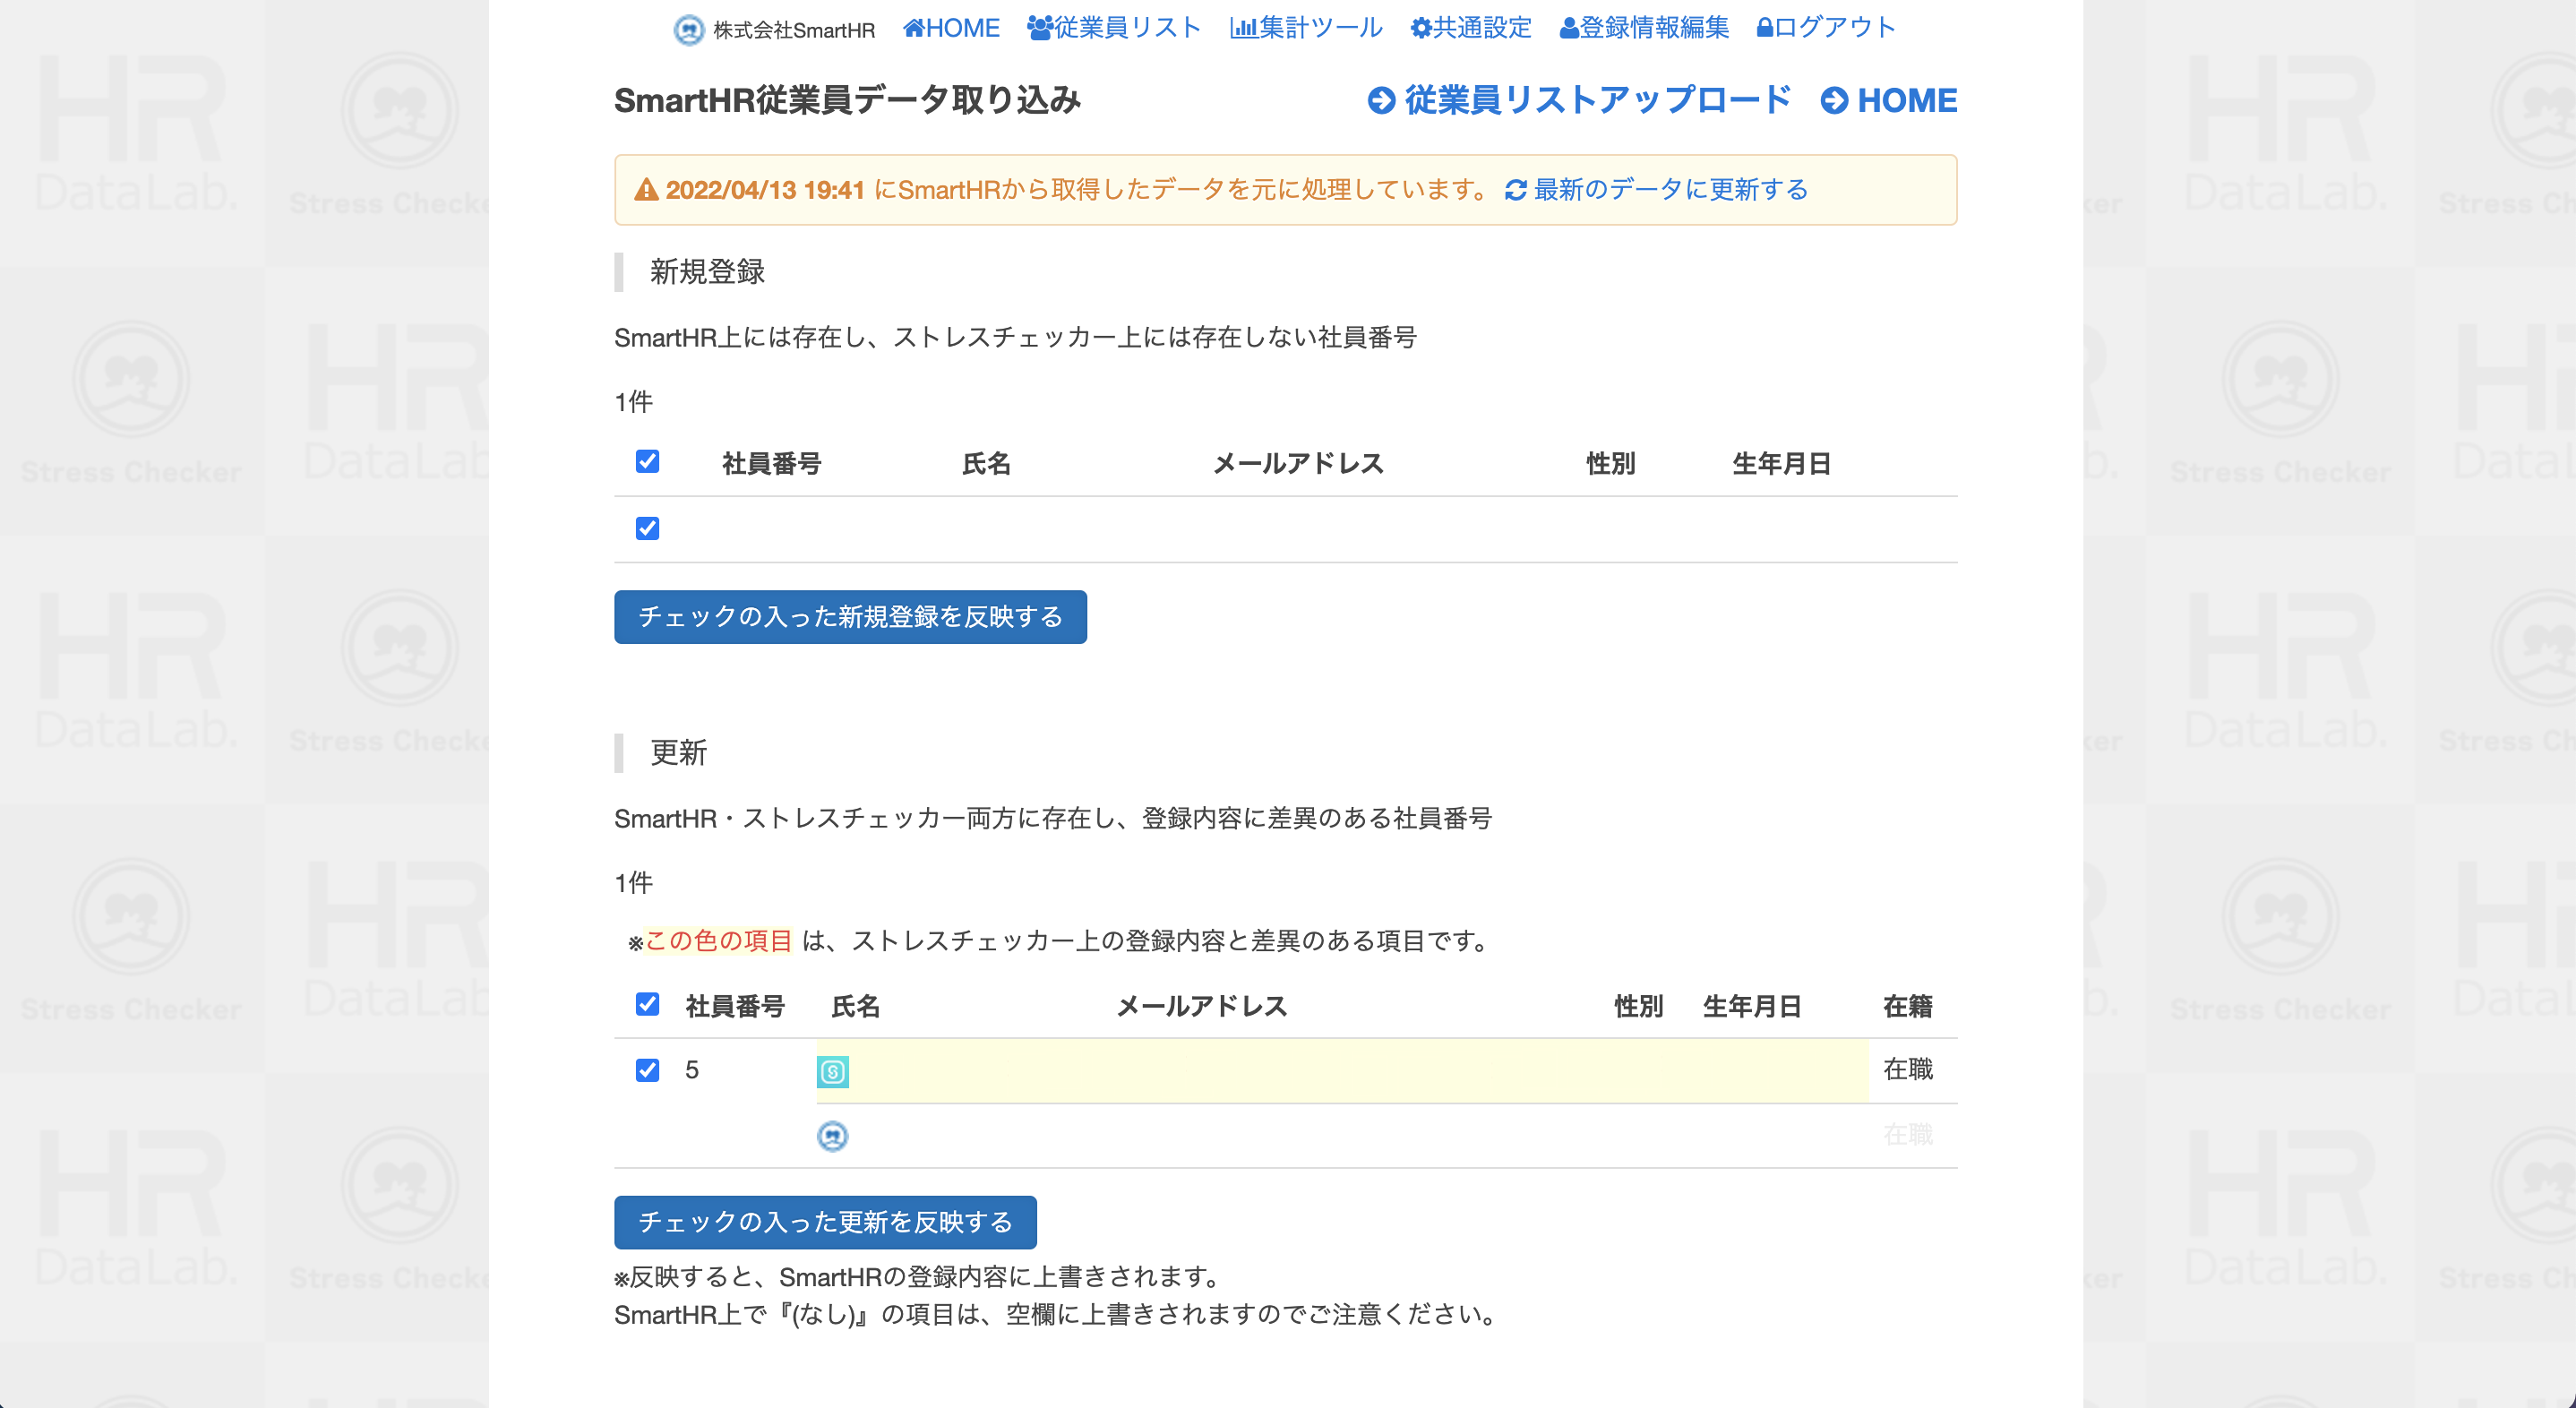
Task: Click the SmartHR icon in highlighted row
Action: click(832, 1072)
